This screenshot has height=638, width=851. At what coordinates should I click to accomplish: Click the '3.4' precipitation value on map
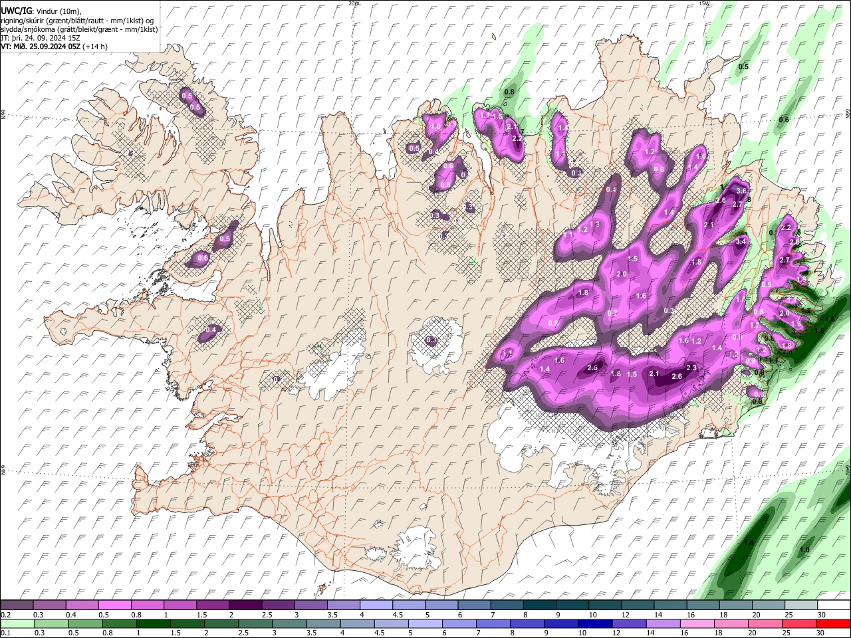[741, 241]
